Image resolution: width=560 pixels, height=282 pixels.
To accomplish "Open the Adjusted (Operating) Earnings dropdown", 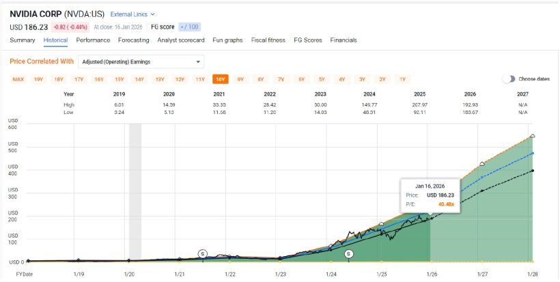I will [x=140, y=61].
